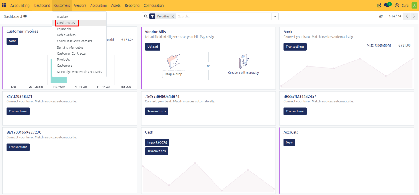
Task: Click Transactions under 7549738480543874
Action: pos(157,111)
